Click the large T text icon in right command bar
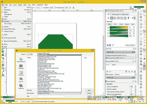This screenshot has height=104, width=147. coord(141,79)
